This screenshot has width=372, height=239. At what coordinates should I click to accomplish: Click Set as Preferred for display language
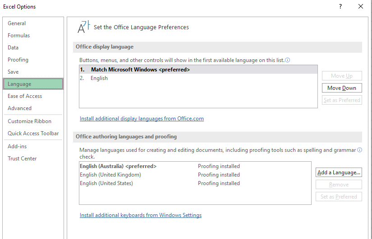tap(342, 100)
